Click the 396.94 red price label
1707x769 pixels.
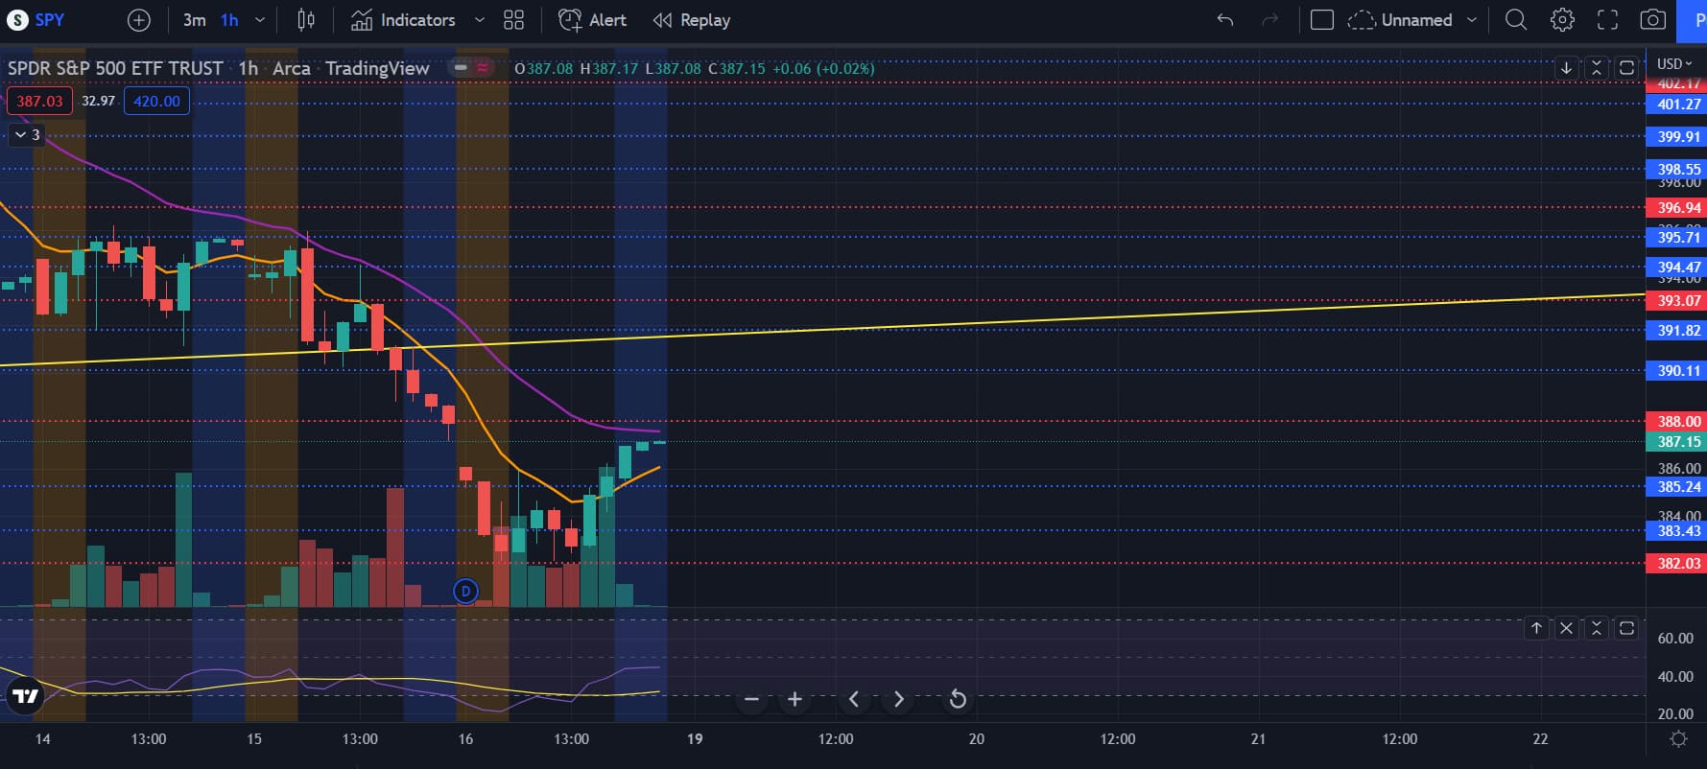pos(1677,208)
